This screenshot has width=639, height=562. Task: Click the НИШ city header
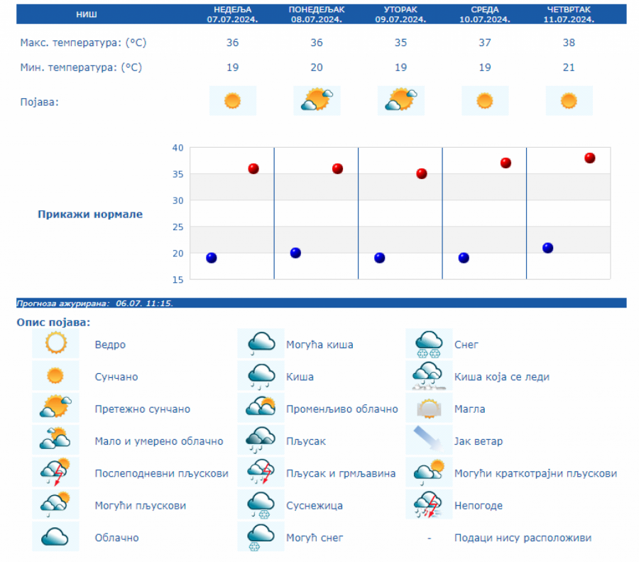[87, 14]
